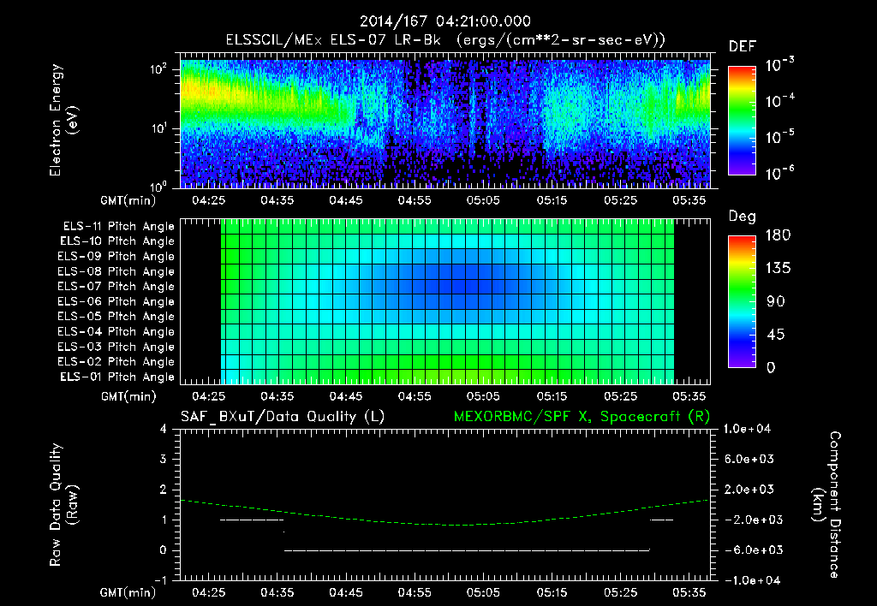The height and width of the screenshot is (606, 877).
Task: Click 05:15 time tick under data quality panel
Action: (x=552, y=592)
